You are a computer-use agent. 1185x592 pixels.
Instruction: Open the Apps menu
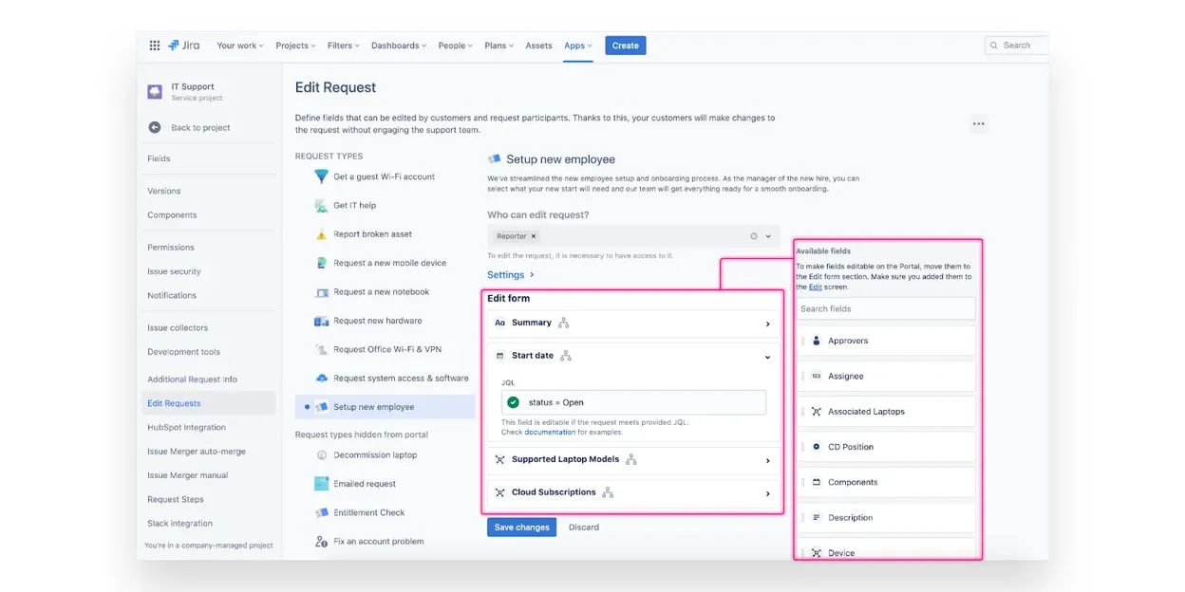point(577,46)
